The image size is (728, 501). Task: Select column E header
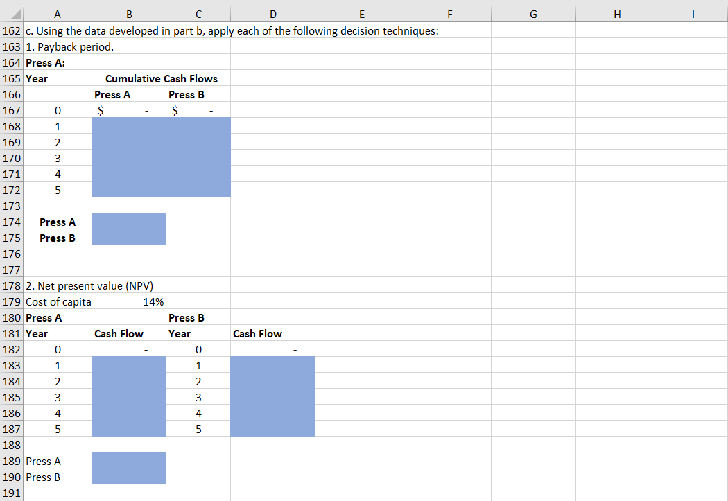(x=362, y=14)
